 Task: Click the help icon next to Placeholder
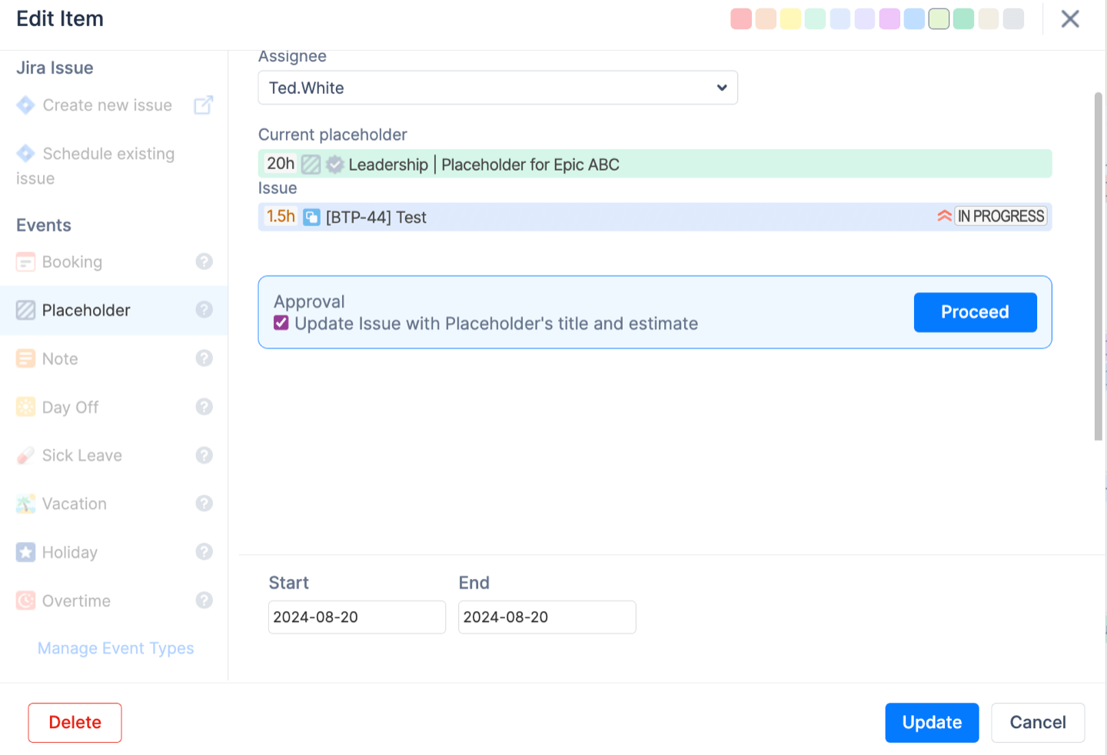204,310
